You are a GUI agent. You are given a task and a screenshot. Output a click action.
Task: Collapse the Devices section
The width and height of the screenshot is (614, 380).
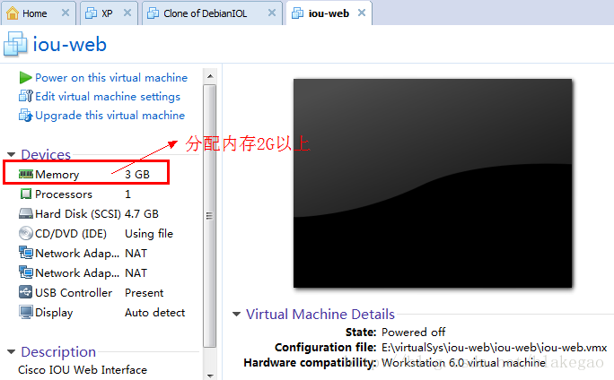(x=12, y=155)
